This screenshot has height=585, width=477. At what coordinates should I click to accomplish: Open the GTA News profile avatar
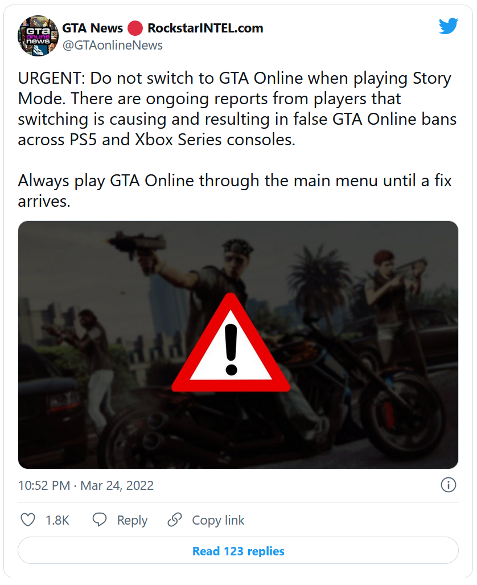point(39,36)
